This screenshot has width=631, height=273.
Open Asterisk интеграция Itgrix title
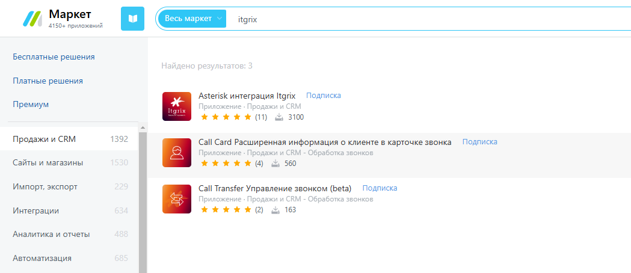click(x=247, y=96)
